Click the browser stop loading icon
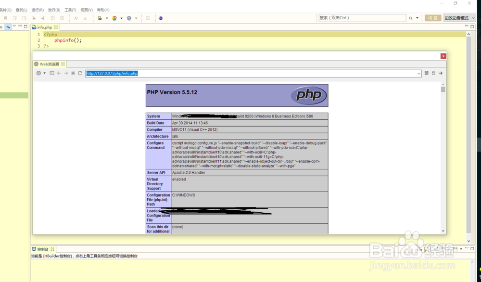Viewport: 481px width, 282px height. [x=73, y=73]
